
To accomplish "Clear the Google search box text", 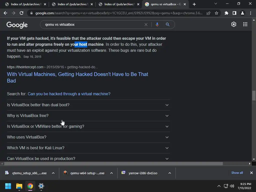I will [146, 24].
